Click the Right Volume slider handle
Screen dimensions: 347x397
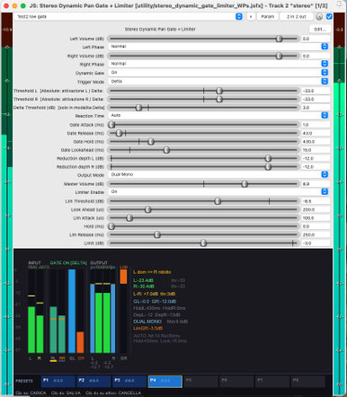coord(279,56)
